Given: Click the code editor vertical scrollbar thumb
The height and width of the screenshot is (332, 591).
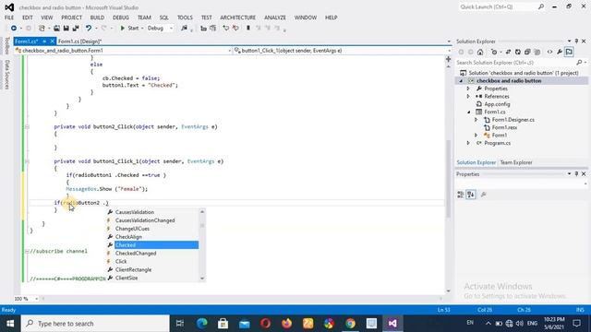Looking at the screenshot, I should (448, 179).
